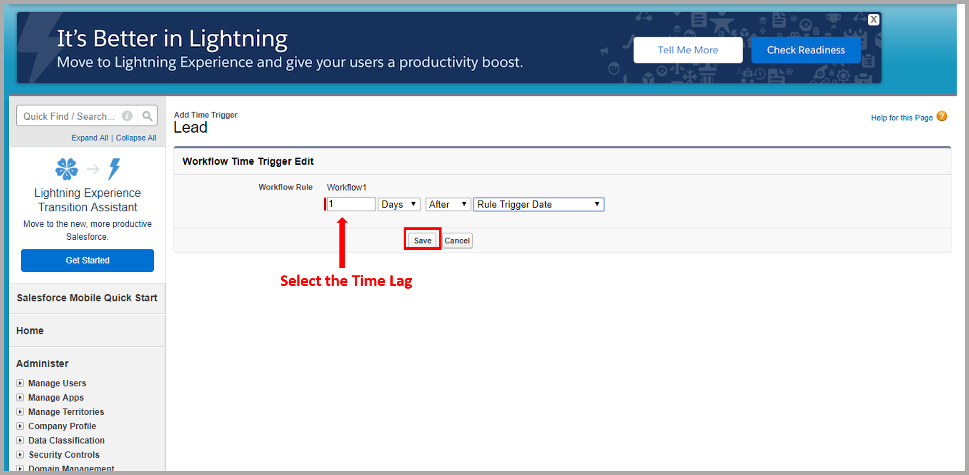Expand the Manage Users arrow
Screen dimensions: 969x475
(20, 383)
